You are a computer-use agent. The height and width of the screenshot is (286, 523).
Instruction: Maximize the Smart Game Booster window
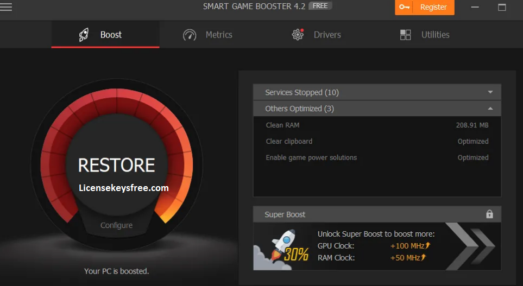pyautogui.click(x=502, y=7)
